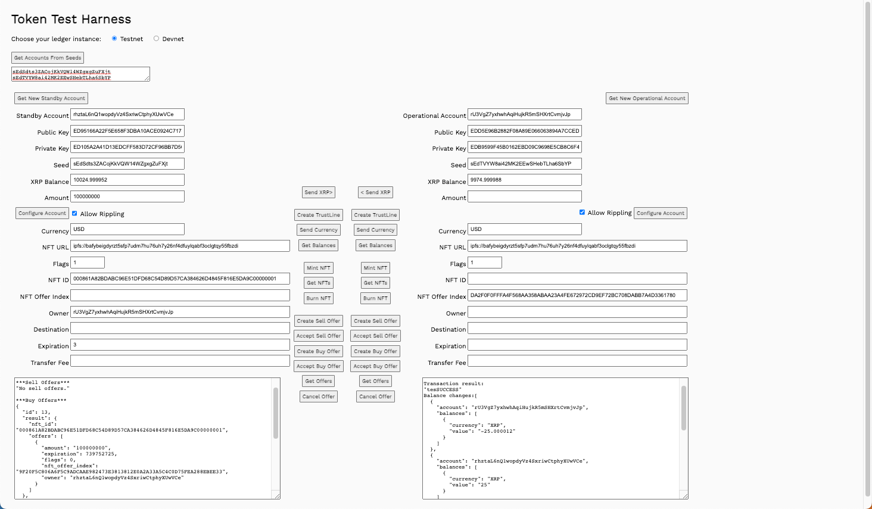The image size is (872, 509).
Task: Click the Standby results box scrollbar
Action: 276,413
